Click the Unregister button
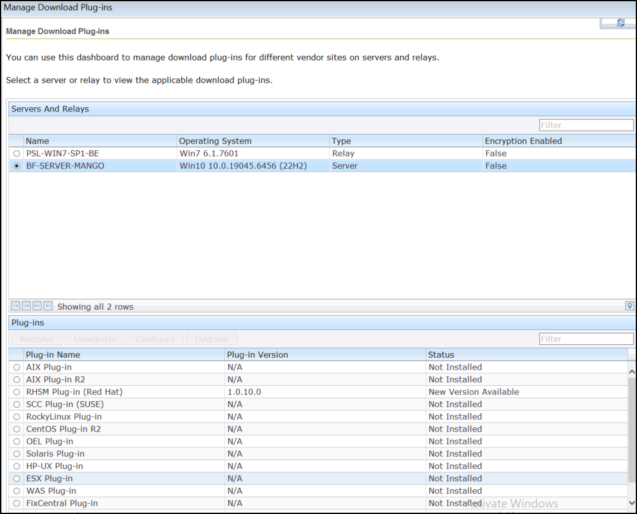 95,339
